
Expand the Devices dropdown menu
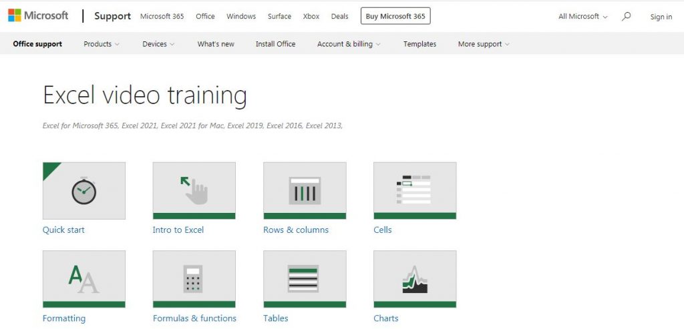coord(158,44)
